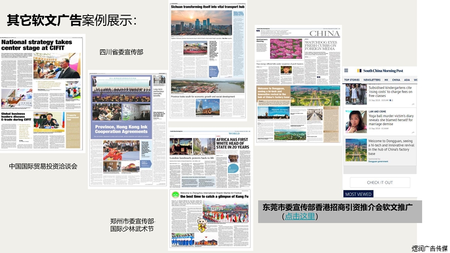Click 'Sichuan transforming itself into vital transport hub' headline
Image resolution: width=450 pixels, height=253 pixels.
tap(207, 6)
